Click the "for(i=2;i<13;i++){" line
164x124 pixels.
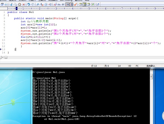click(x=35, y=37)
